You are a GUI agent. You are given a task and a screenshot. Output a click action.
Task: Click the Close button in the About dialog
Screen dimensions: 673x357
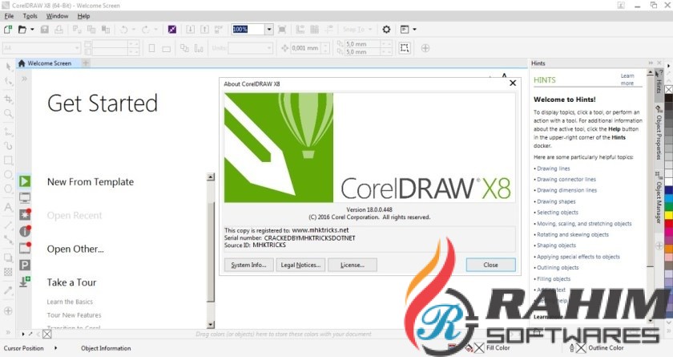point(490,265)
